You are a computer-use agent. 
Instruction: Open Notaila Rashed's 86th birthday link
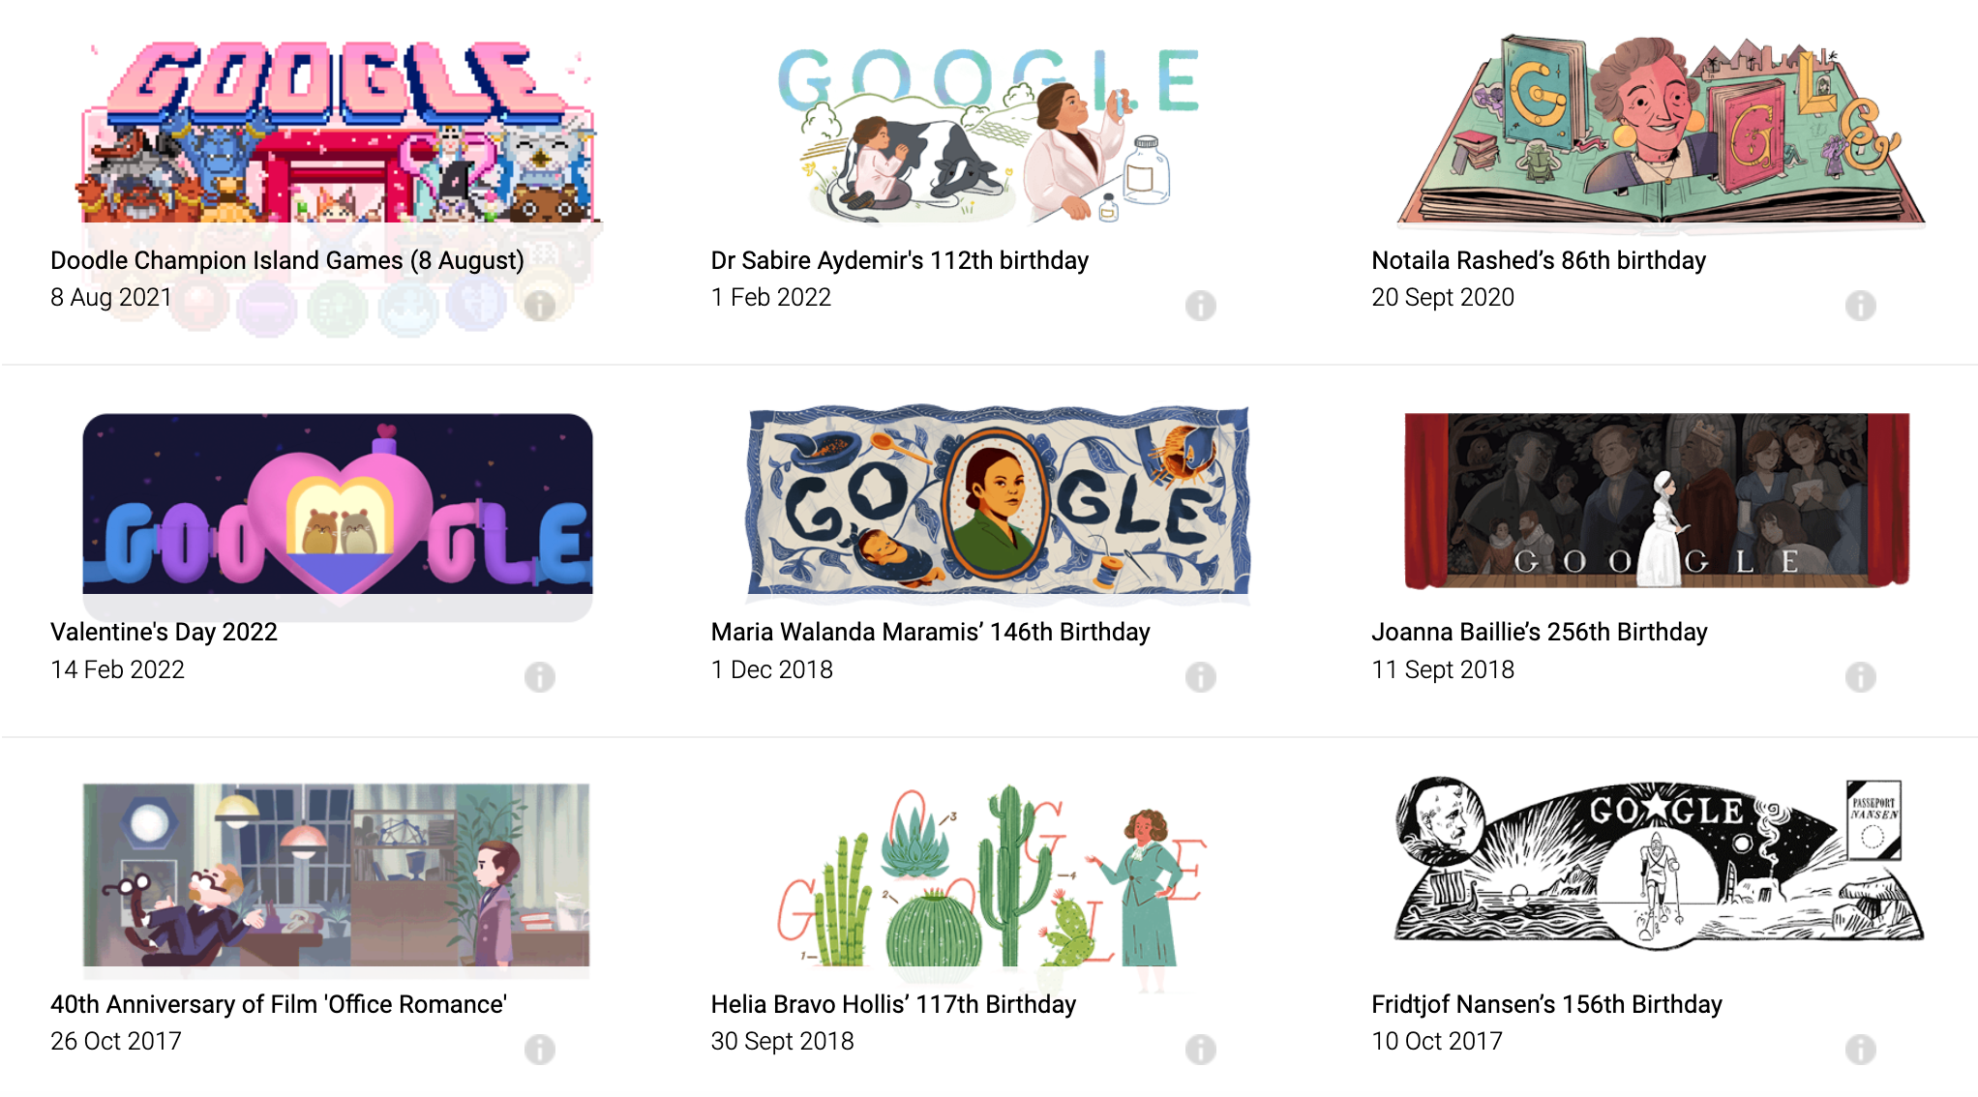[x=1538, y=260]
